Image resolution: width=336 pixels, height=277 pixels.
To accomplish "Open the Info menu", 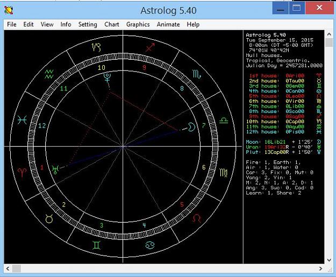I will pyautogui.click(x=66, y=24).
